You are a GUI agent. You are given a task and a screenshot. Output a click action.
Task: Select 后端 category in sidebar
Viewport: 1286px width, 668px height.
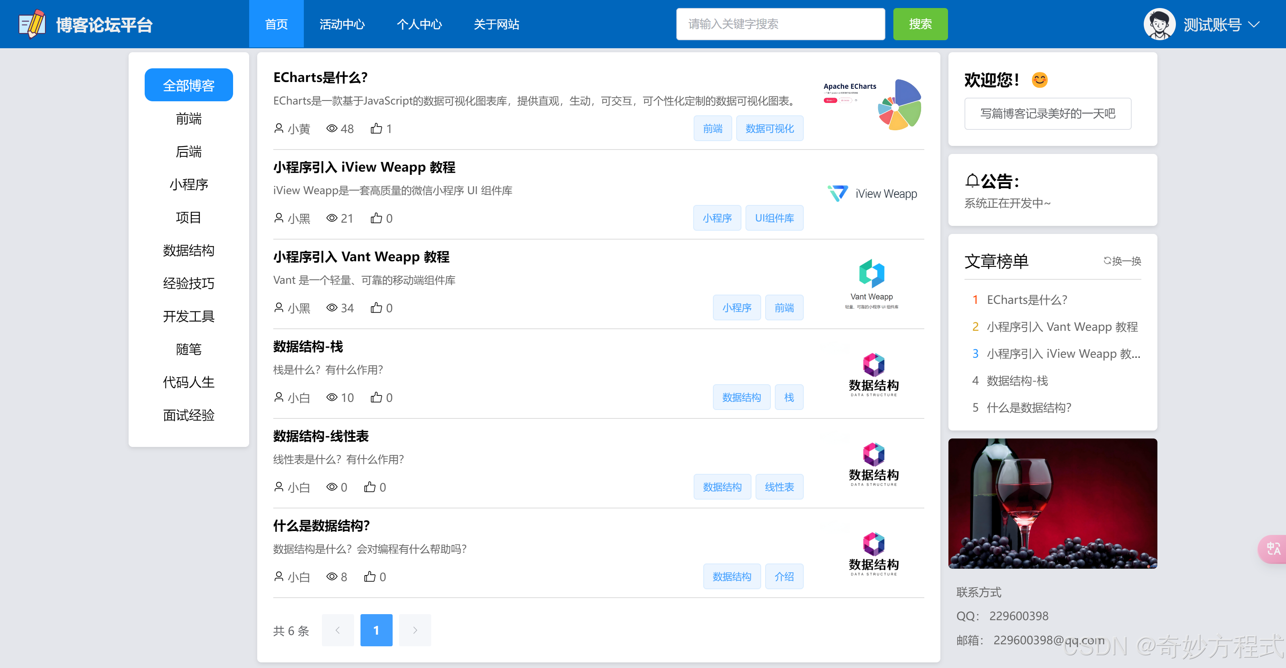189,151
